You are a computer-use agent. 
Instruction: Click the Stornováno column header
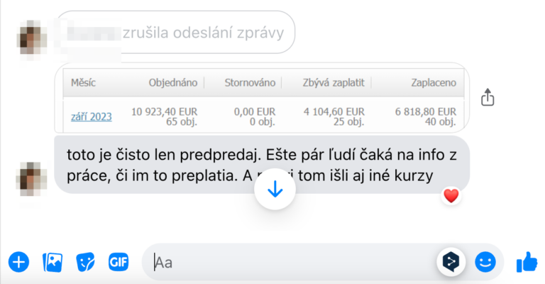pos(249,83)
